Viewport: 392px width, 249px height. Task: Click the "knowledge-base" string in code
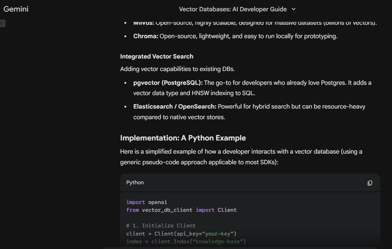coord(219,241)
